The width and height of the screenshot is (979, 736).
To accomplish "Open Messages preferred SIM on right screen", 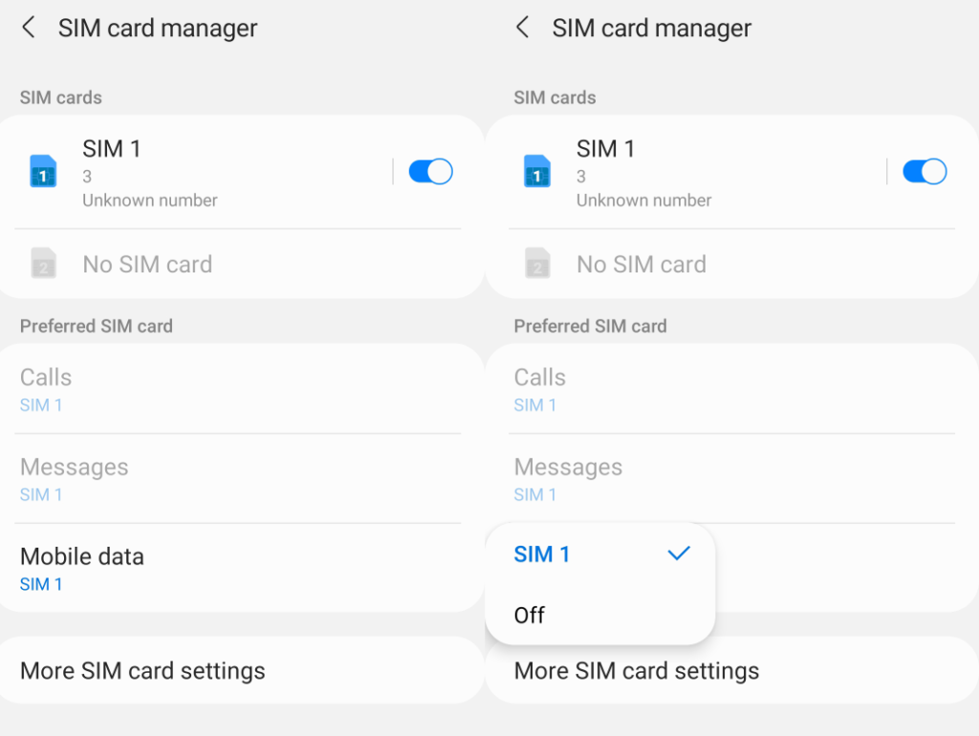I will pyautogui.click(x=731, y=479).
